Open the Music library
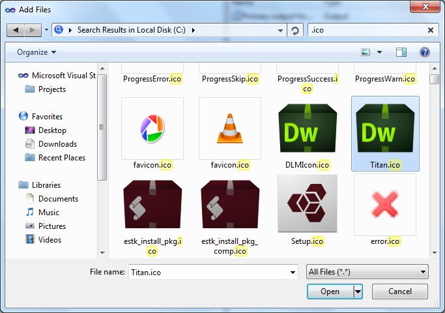 (x=42, y=213)
